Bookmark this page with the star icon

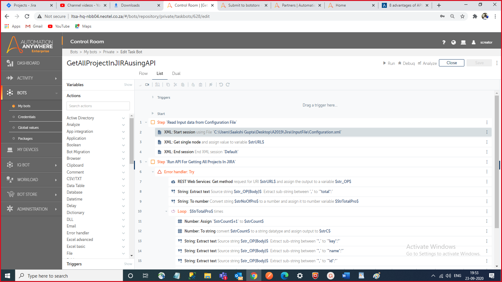462,16
